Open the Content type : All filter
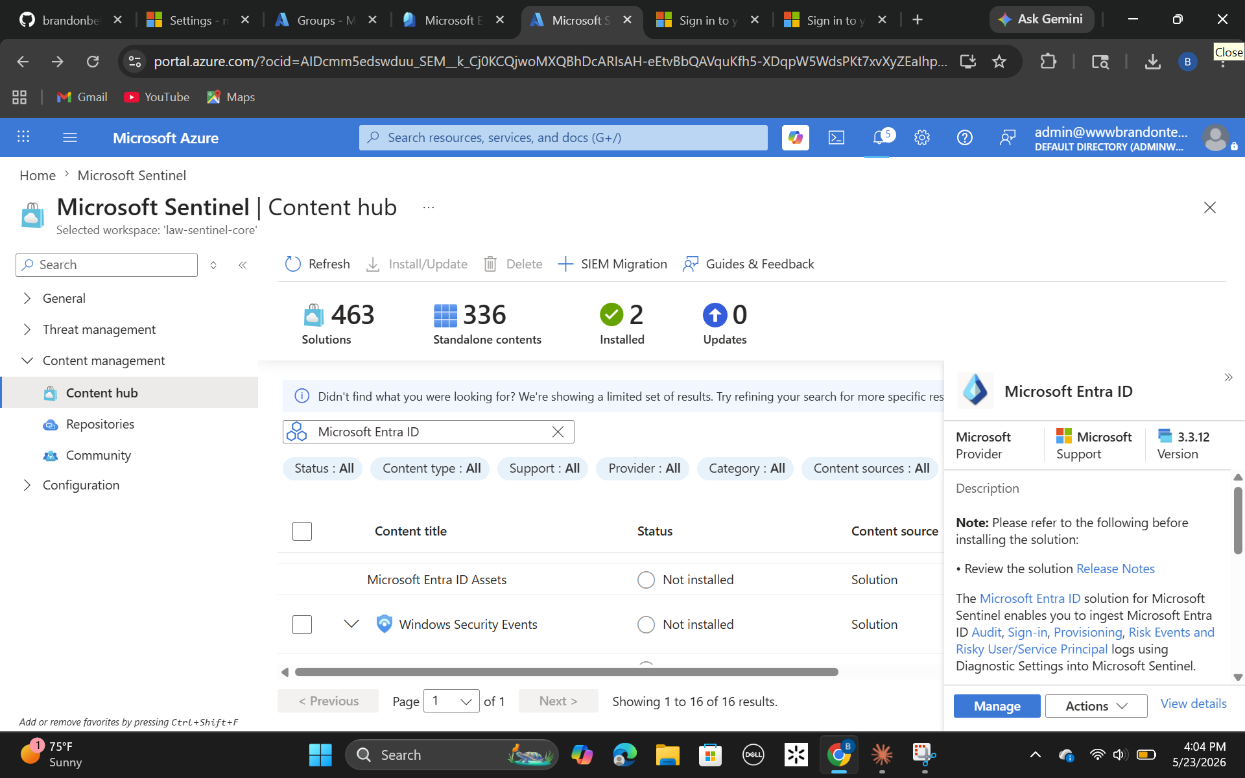 click(431, 468)
